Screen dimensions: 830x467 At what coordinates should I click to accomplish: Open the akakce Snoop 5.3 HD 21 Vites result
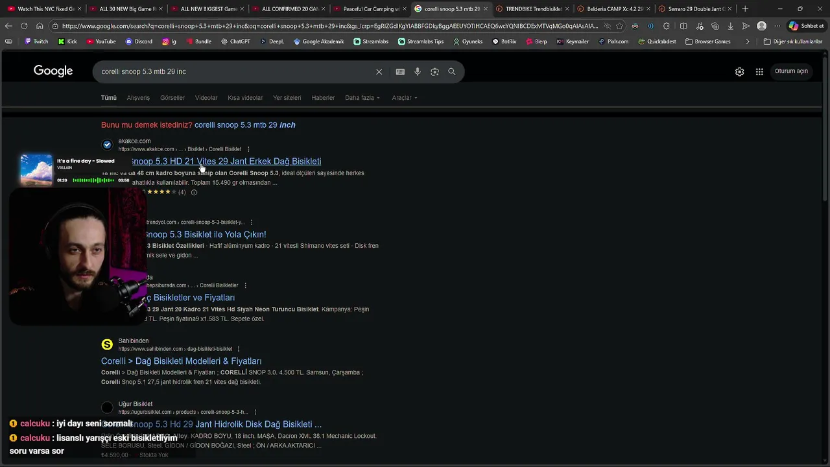[226, 162]
